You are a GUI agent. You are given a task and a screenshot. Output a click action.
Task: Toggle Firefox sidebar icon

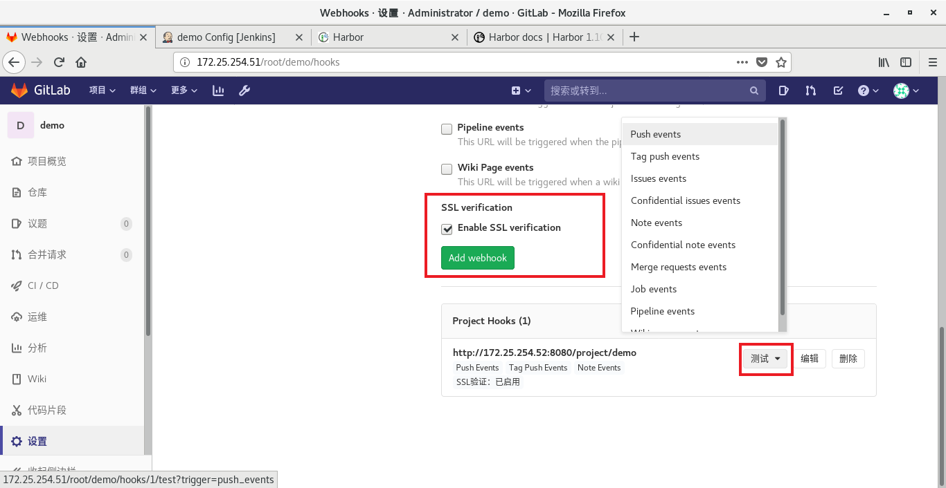tap(906, 62)
